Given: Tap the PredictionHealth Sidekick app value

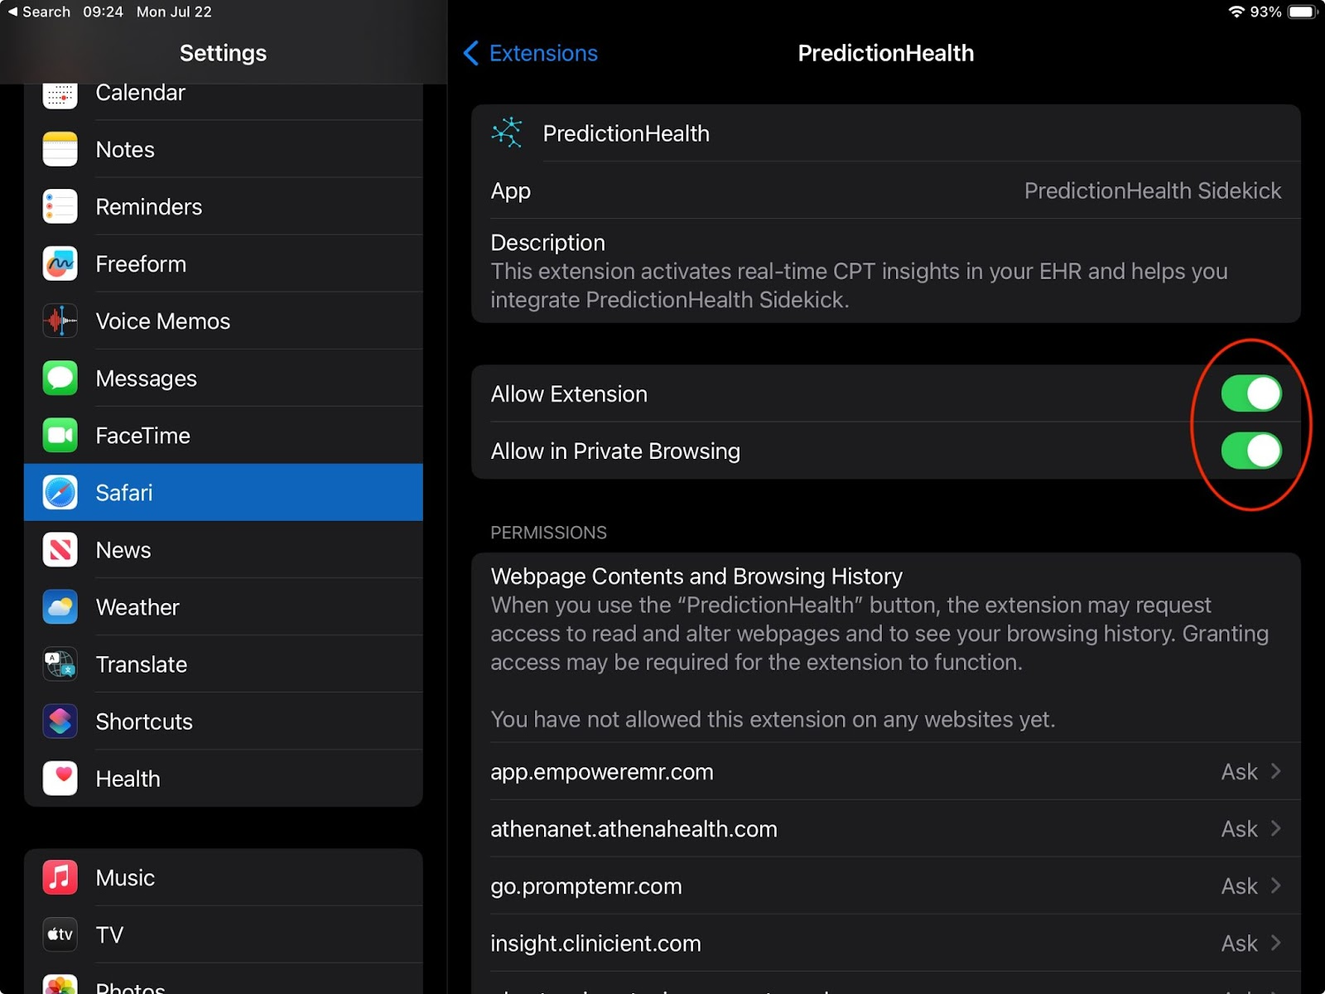Looking at the screenshot, I should pyautogui.click(x=1153, y=191).
